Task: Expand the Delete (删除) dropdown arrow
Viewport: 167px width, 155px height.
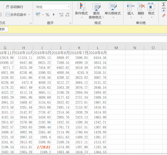Action: (141, 17)
